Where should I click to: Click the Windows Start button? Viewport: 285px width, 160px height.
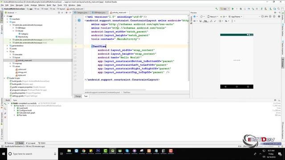[4, 154]
